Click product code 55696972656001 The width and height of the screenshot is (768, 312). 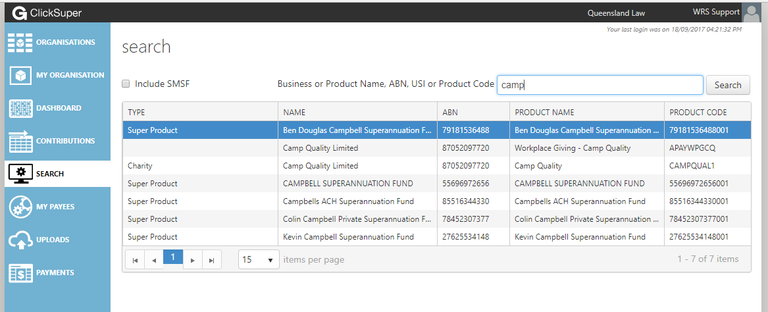tap(698, 184)
